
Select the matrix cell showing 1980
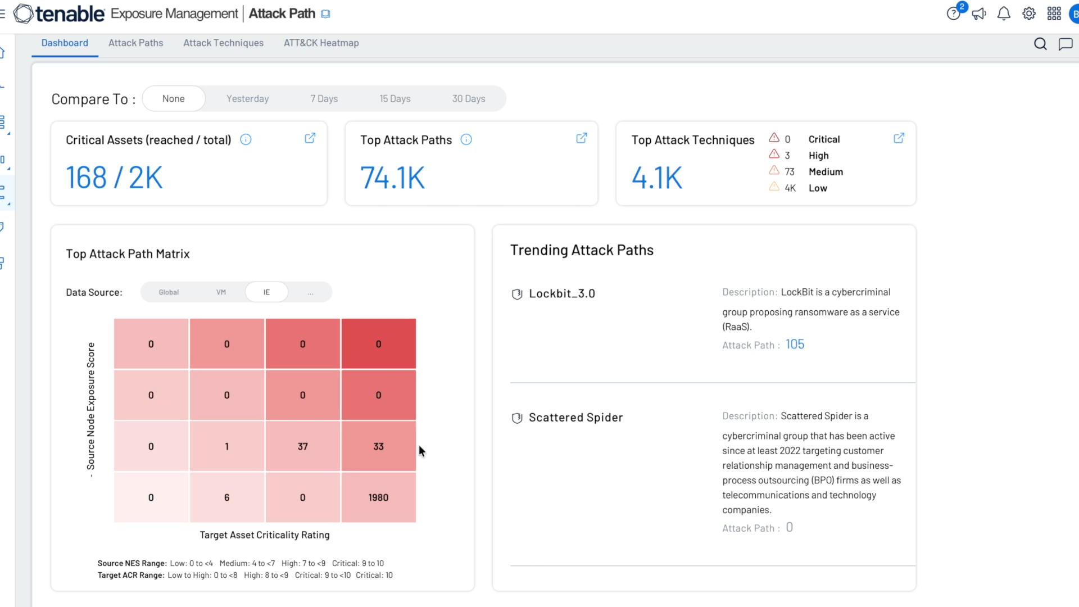point(379,497)
